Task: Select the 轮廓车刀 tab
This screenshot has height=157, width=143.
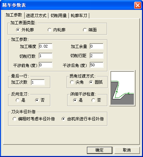Action: [x=79, y=16]
